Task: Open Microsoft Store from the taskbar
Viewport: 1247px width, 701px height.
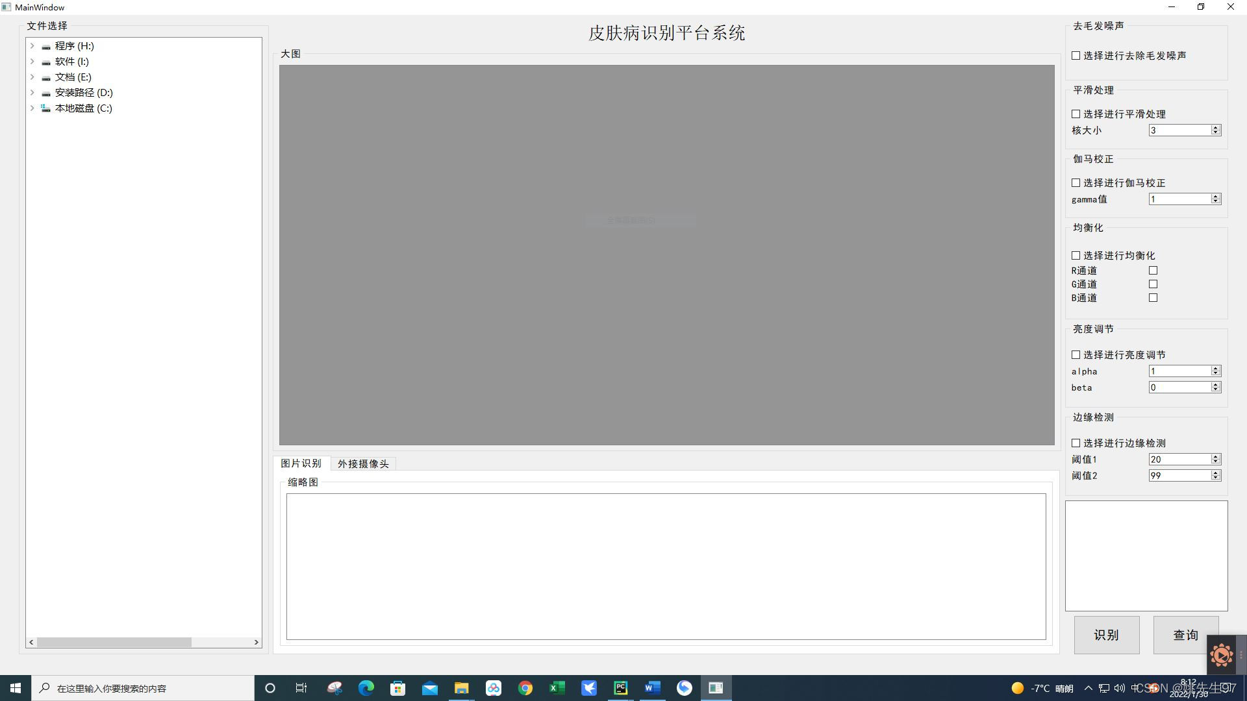Action: [397, 688]
